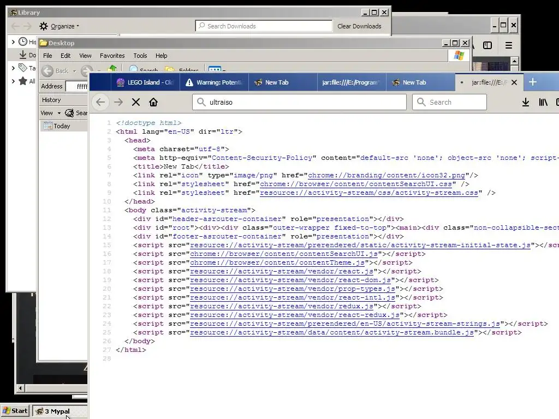Screen dimensions: 559x419
Task: Open the View dropdown in History pane
Action: (x=51, y=113)
